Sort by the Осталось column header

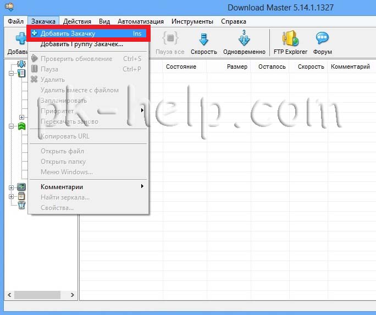(x=270, y=67)
